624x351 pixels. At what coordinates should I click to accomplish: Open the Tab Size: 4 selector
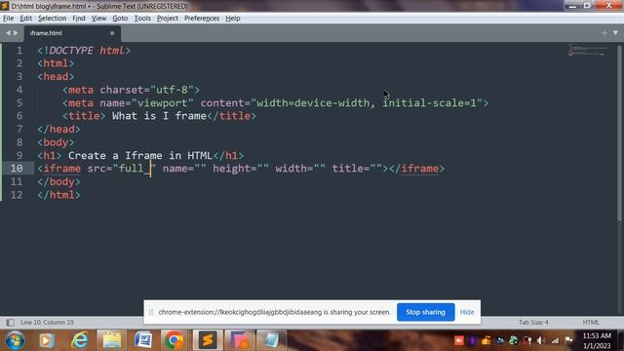533,323
